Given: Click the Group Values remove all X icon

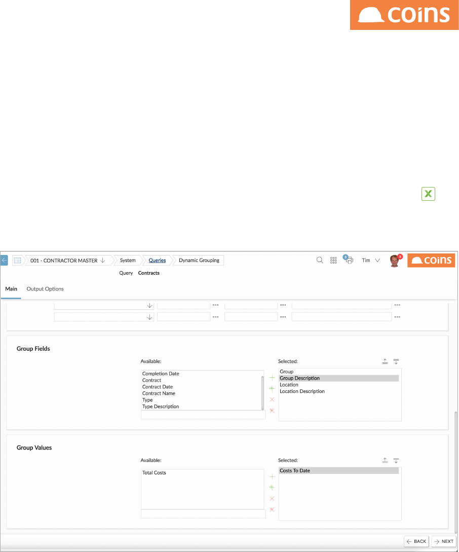Looking at the screenshot, I should click(x=272, y=509).
